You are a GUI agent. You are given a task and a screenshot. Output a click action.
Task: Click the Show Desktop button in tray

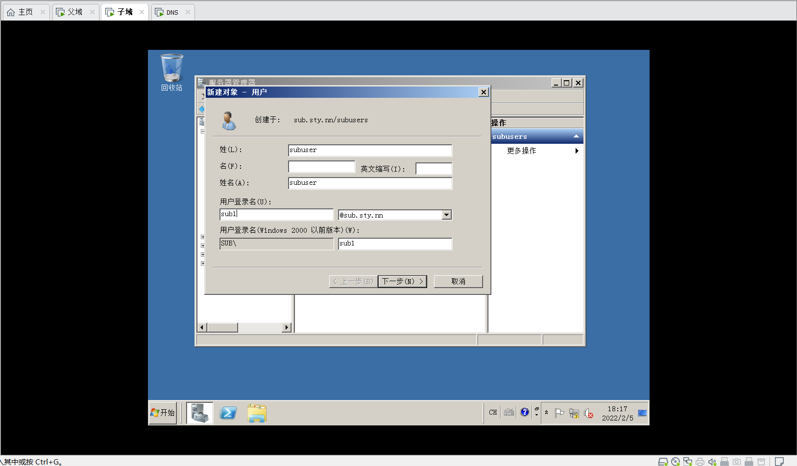point(643,413)
